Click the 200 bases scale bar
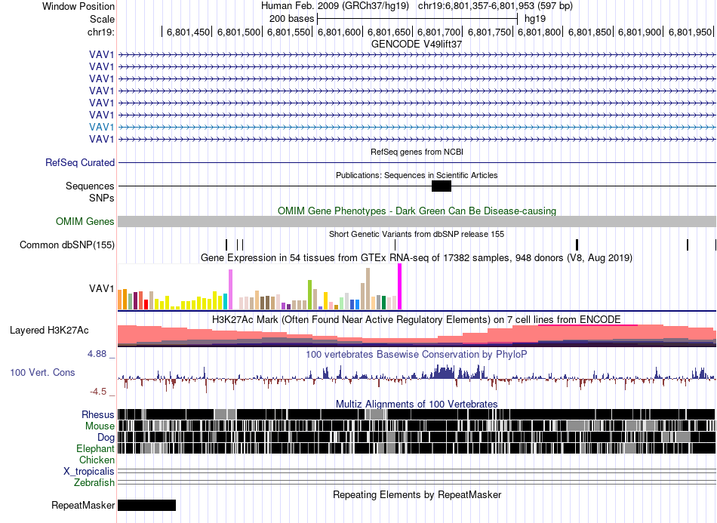 417,19
